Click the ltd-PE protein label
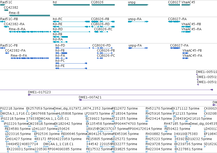Screen dimensions: 217x153 [60, 66]
